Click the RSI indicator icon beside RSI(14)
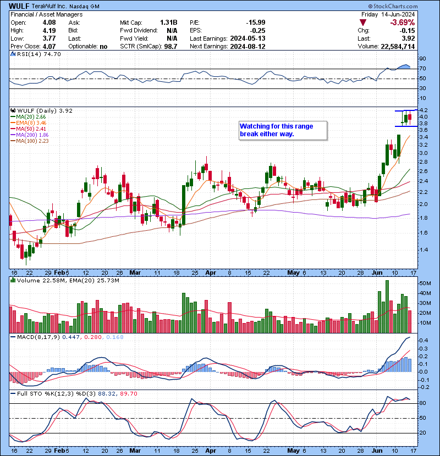440x456 pixels. click(x=13, y=54)
